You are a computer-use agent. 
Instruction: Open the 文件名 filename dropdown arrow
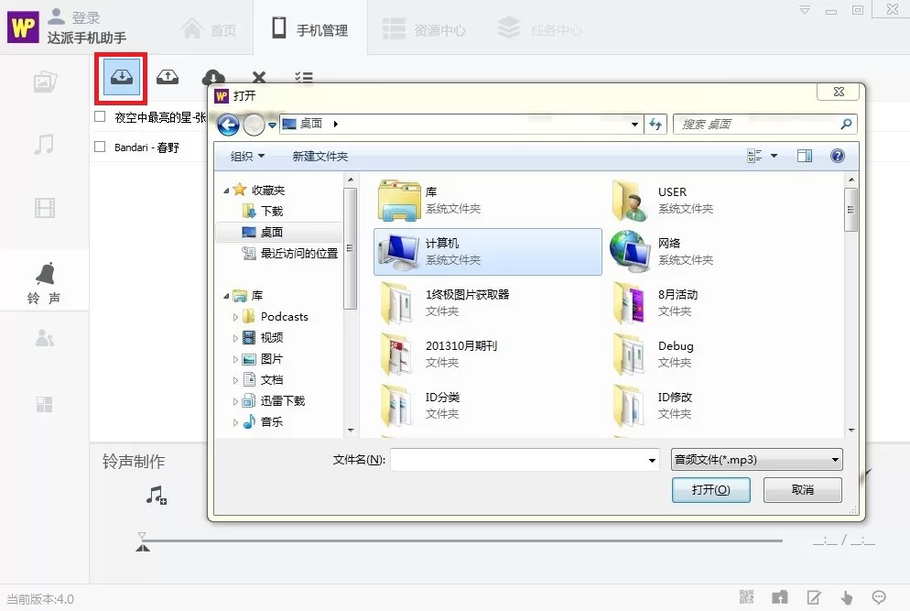(x=653, y=460)
